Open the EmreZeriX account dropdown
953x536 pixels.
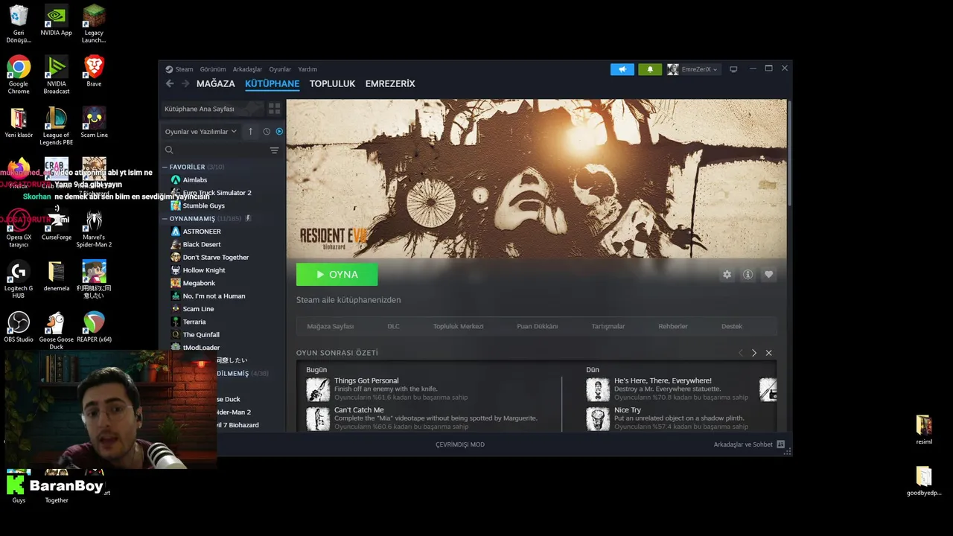pos(693,69)
